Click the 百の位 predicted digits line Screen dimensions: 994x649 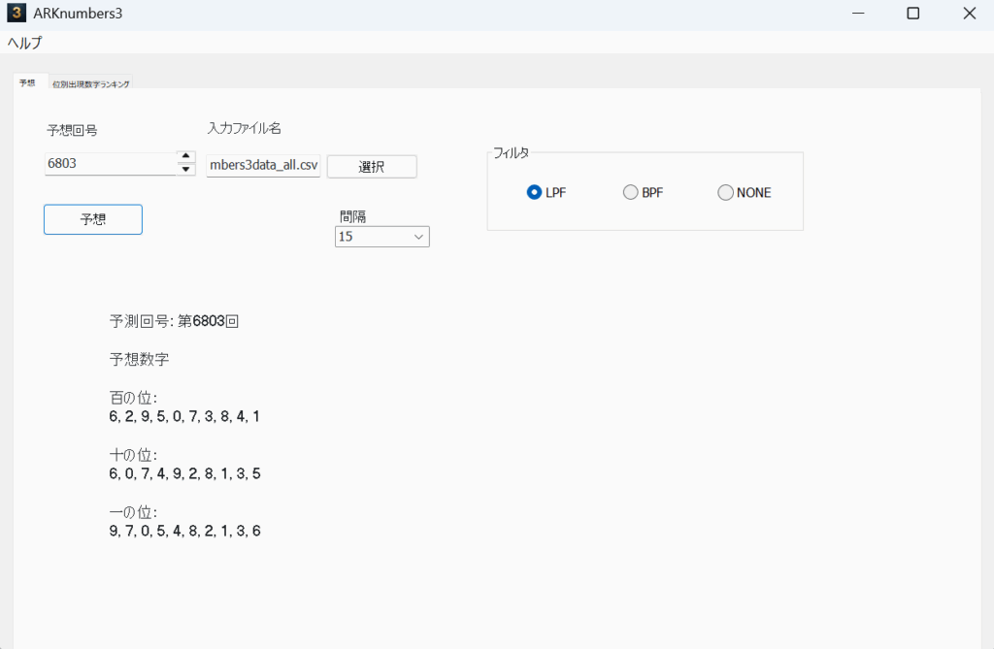pos(184,416)
